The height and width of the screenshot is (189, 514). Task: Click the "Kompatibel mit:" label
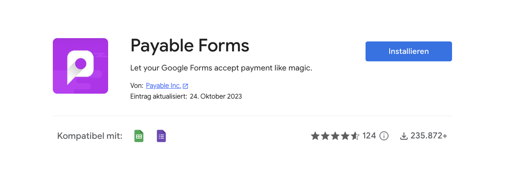click(90, 136)
